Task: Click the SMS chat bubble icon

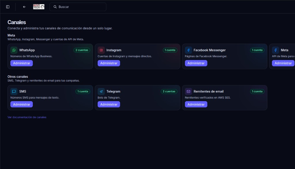Action: point(14,91)
